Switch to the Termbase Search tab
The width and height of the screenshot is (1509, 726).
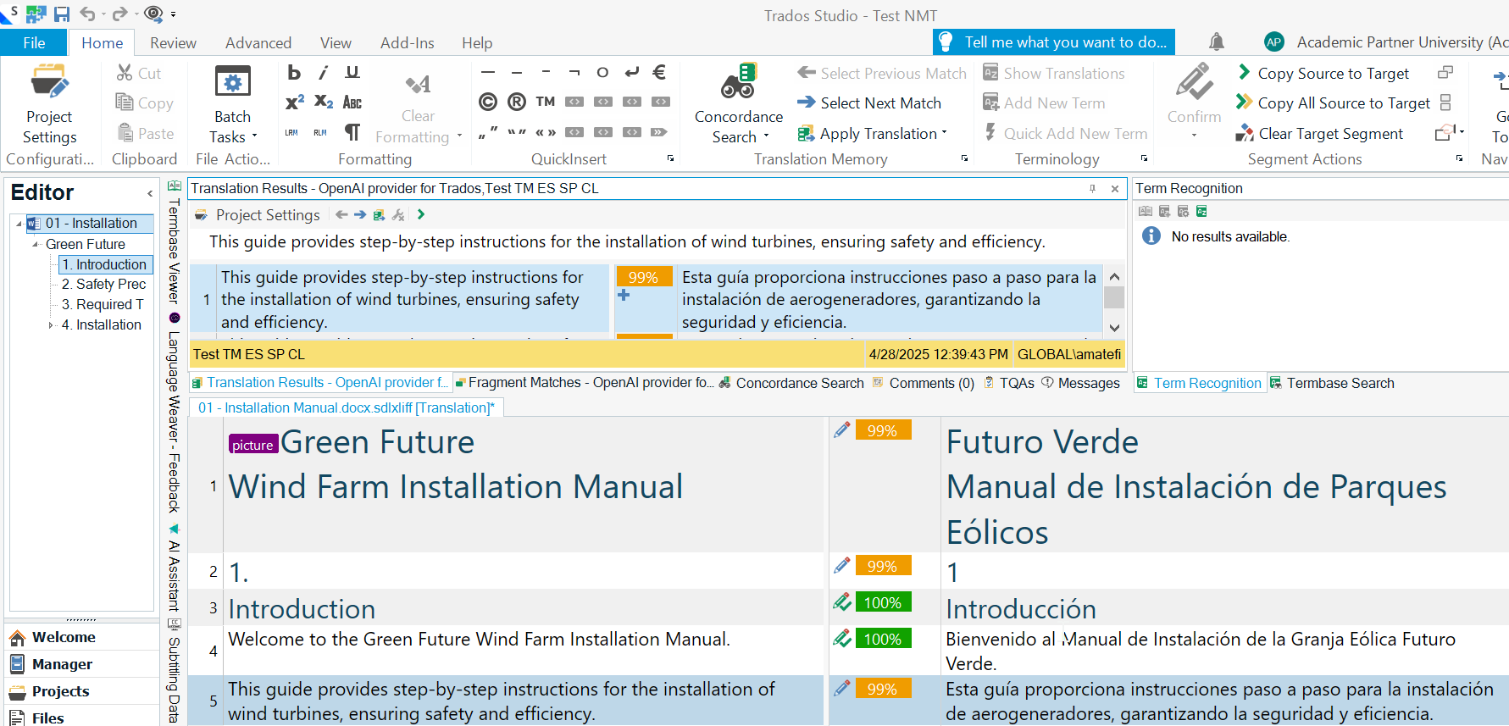coord(1340,384)
